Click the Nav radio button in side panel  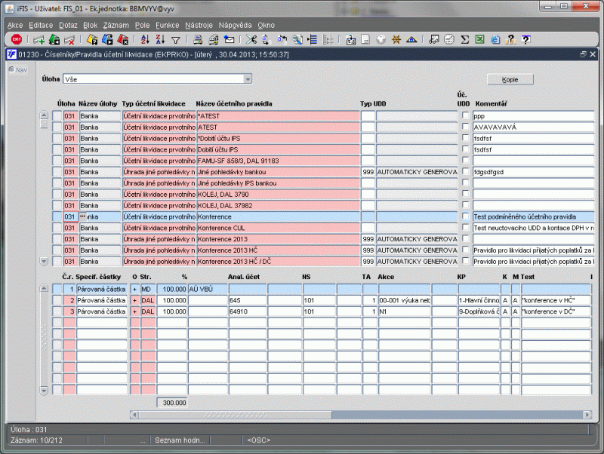pos(11,69)
